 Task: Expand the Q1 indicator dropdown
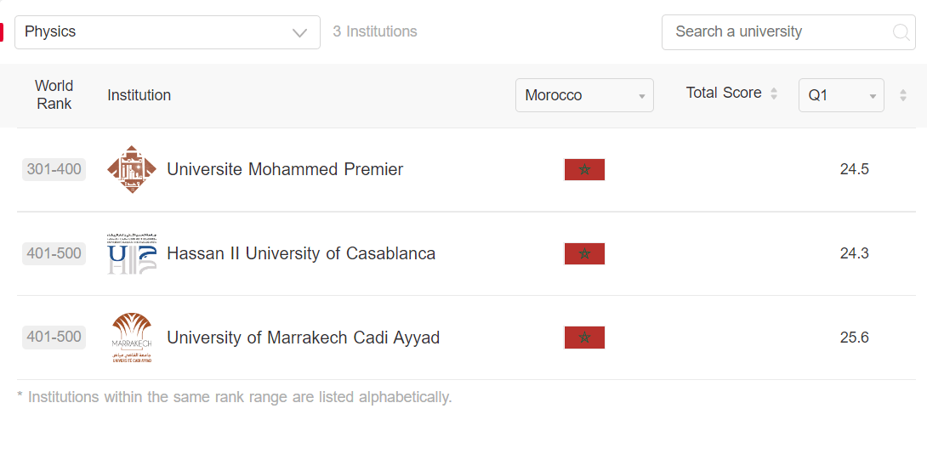coord(841,95)
